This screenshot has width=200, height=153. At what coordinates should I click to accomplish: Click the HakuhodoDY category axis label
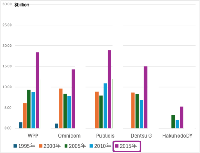177,136
